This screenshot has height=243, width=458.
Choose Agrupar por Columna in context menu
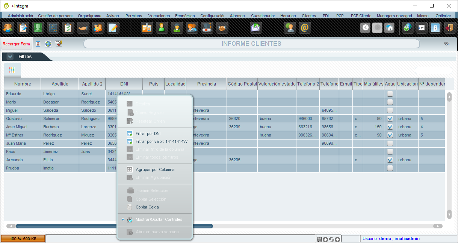[x=154, y=169]
